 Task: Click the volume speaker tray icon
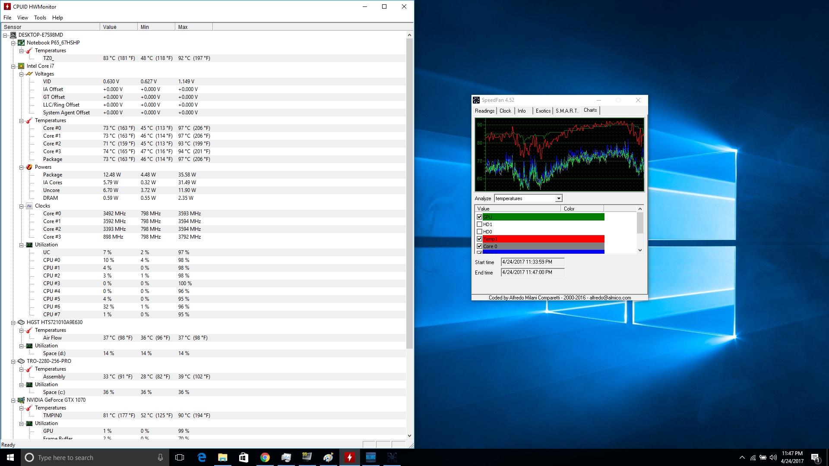(x=773, y=457)
